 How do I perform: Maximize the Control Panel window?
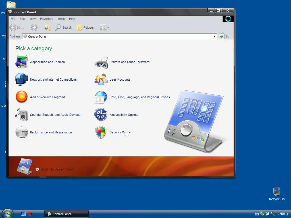click(219, 11)
